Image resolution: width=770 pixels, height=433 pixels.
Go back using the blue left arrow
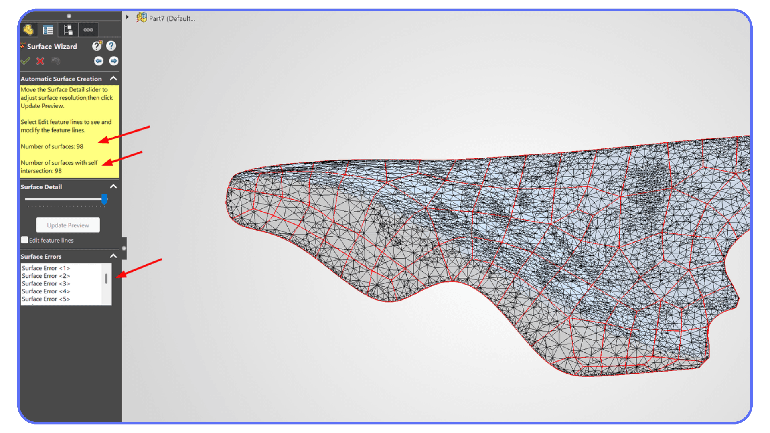tap(99, 61)
